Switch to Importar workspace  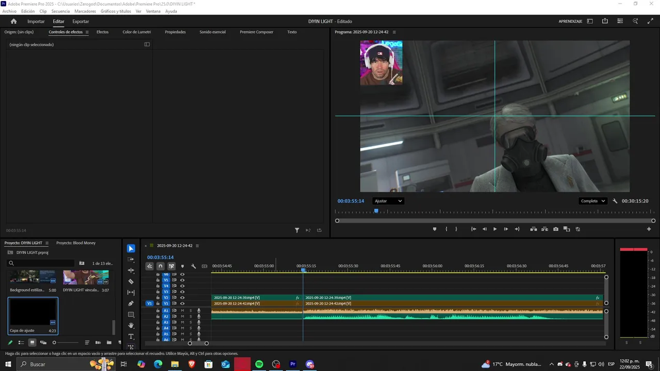36,21
